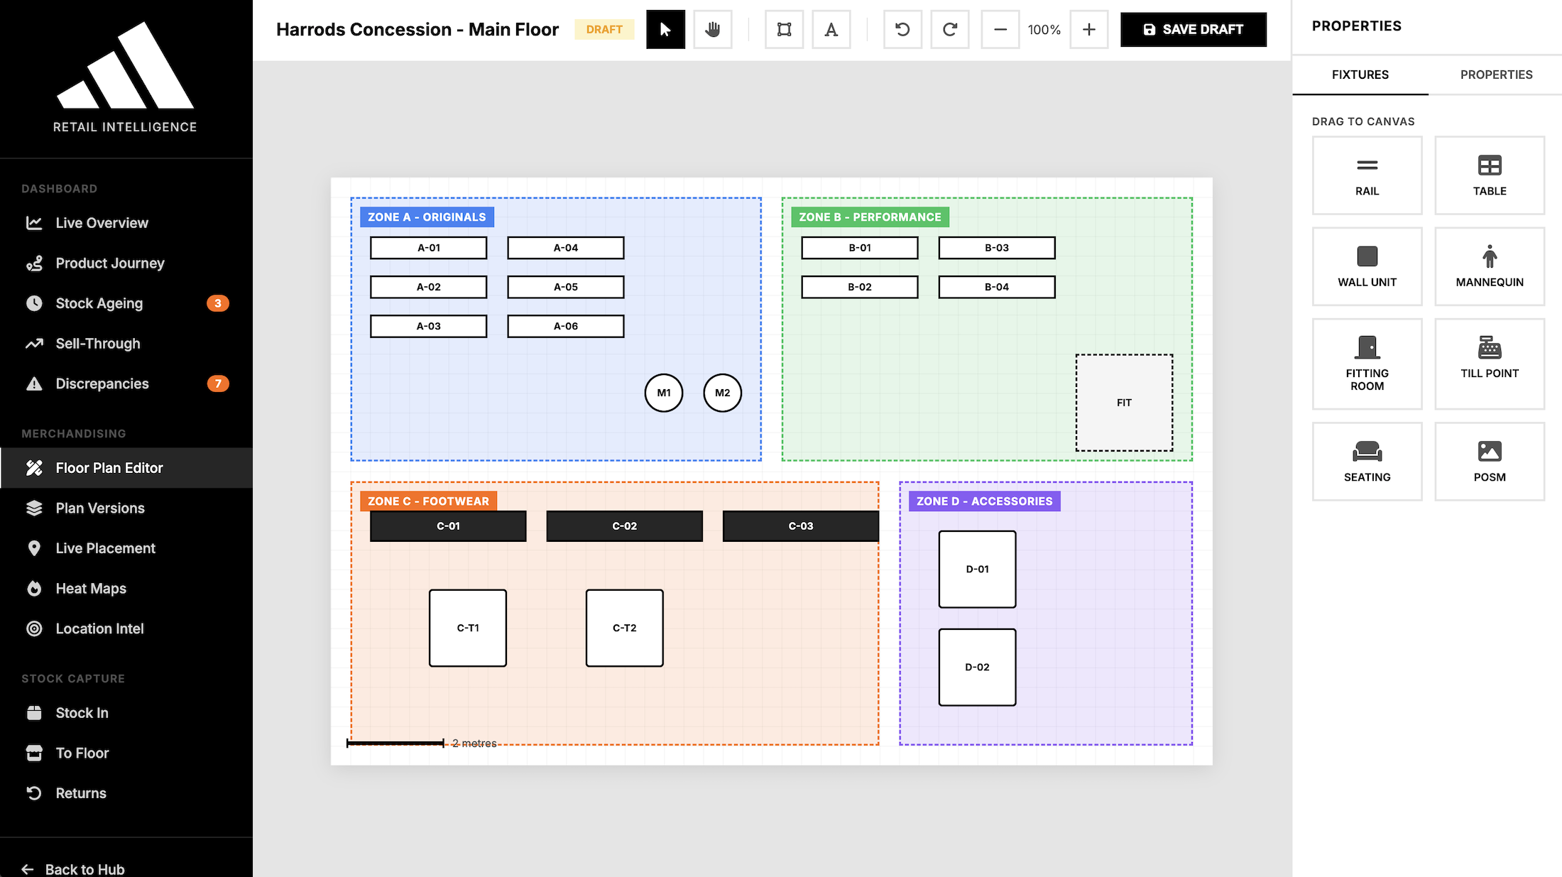Viewport: 1562px width, 877px height.
Task: Select fixture C-02 in Footwear zone
Action: click(x=624, y=526)
